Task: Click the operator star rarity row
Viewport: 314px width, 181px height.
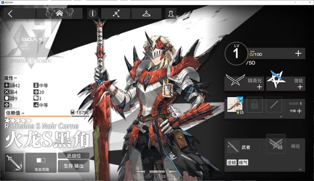Action: pos(18,120)
